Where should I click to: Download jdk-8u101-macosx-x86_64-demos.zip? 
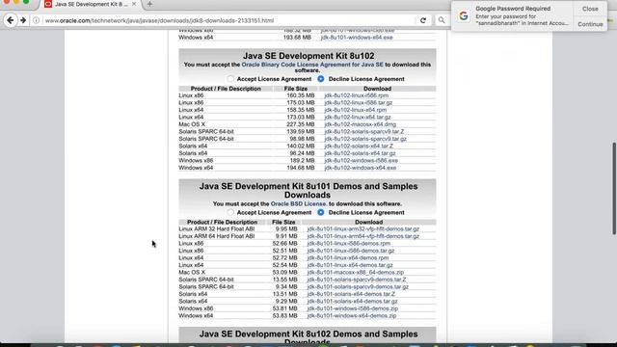(x=356, y=272)
